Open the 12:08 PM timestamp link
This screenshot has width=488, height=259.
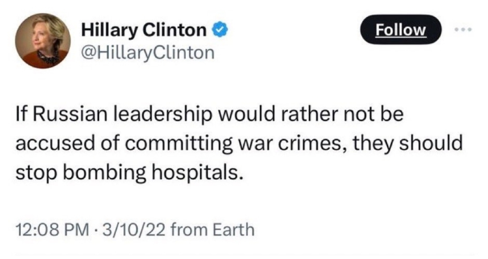(x=52, y=230)
